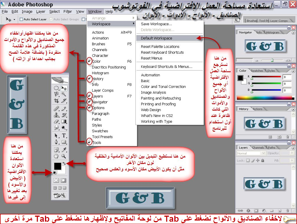
Task: Toggle the Navigator entry in Window menu
Action: 99,102
